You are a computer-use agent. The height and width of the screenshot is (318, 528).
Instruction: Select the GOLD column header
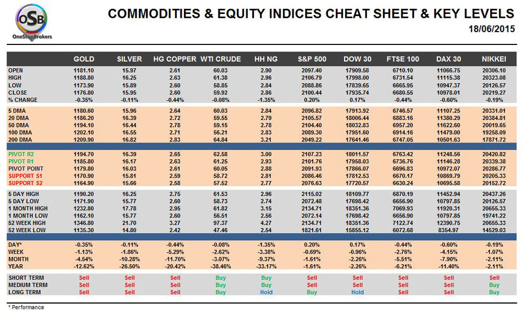pos(84,59)
